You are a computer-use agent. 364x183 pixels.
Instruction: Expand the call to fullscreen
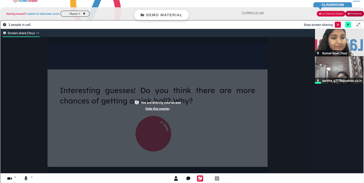pos(358,25)
